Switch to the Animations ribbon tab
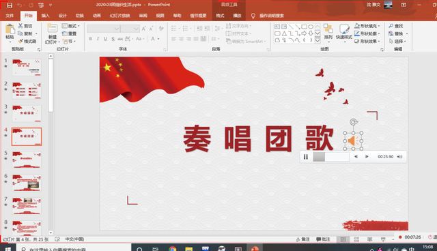The image size is (437, 251). [97, 16]
